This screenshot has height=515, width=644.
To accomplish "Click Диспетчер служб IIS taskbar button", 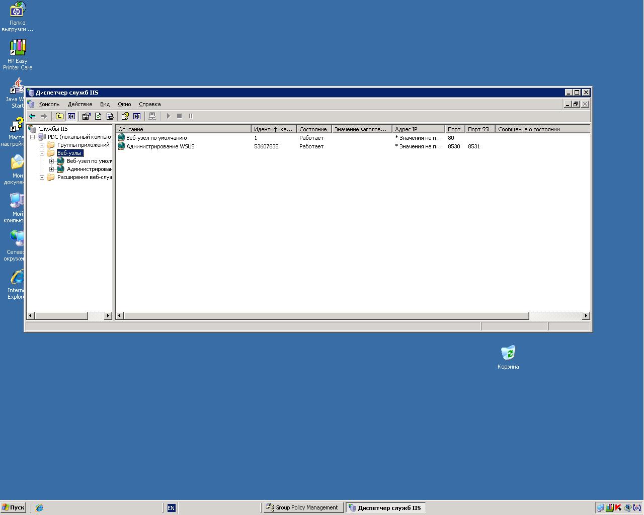I will (386, 507).
